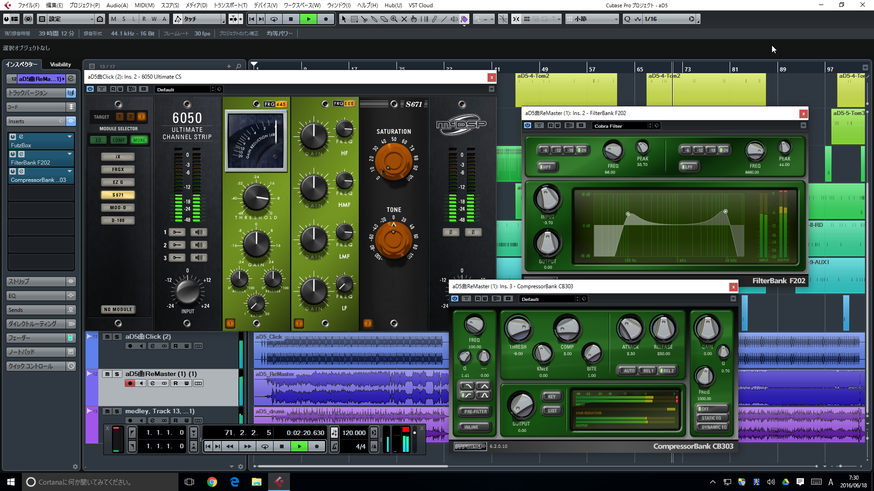Enable the HPF switch in FilterBank F202
The image size is (874, 491).
coord(547,167)
